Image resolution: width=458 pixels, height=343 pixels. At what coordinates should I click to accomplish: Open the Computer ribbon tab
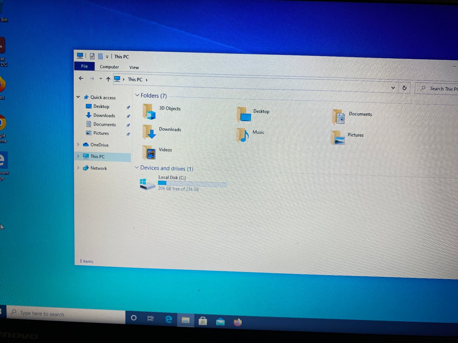109,67
